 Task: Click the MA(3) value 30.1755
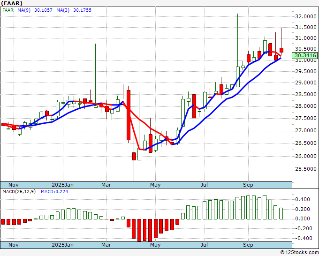click(83, 10)
